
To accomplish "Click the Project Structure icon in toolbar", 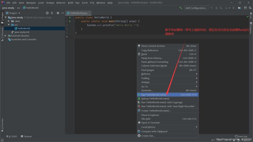I will point(239,8).
